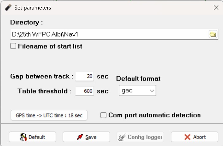Toggle Com port automatic detection checkbox
Image resolution: width=223 pixels, height=146 pixels.
(x=103, y=115)
